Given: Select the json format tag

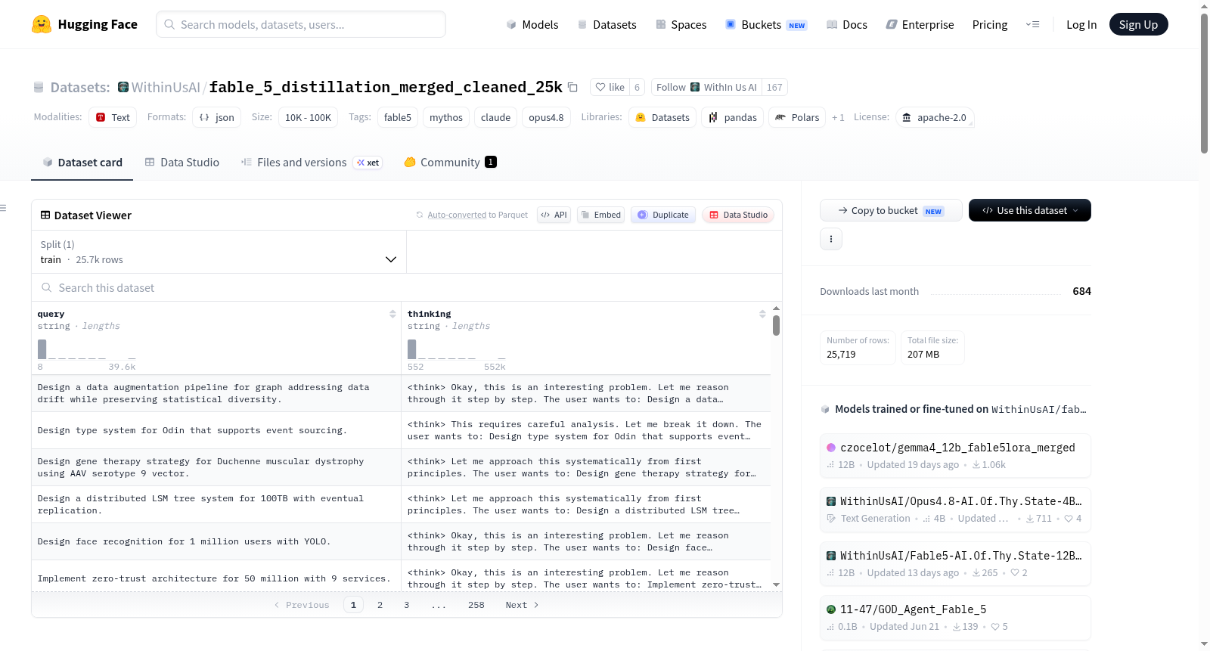Looking at the screenshot, I should click(217, 117).
